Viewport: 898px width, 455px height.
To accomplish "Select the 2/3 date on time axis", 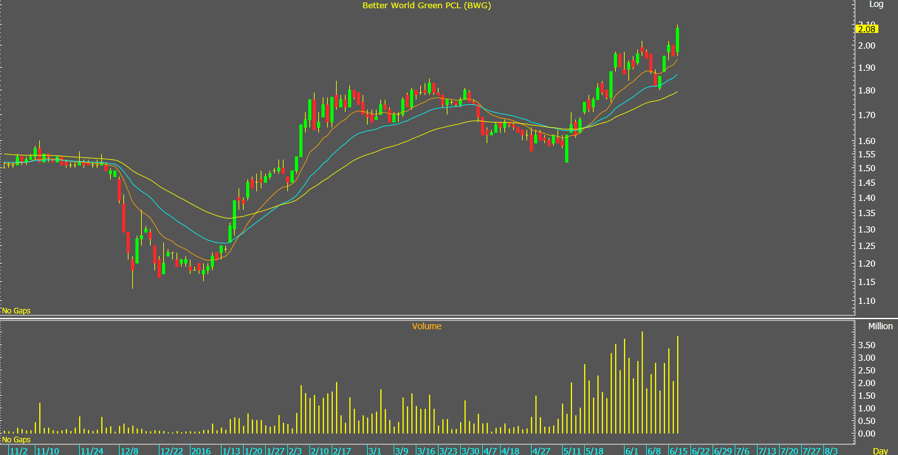I will tap(295, 451).
